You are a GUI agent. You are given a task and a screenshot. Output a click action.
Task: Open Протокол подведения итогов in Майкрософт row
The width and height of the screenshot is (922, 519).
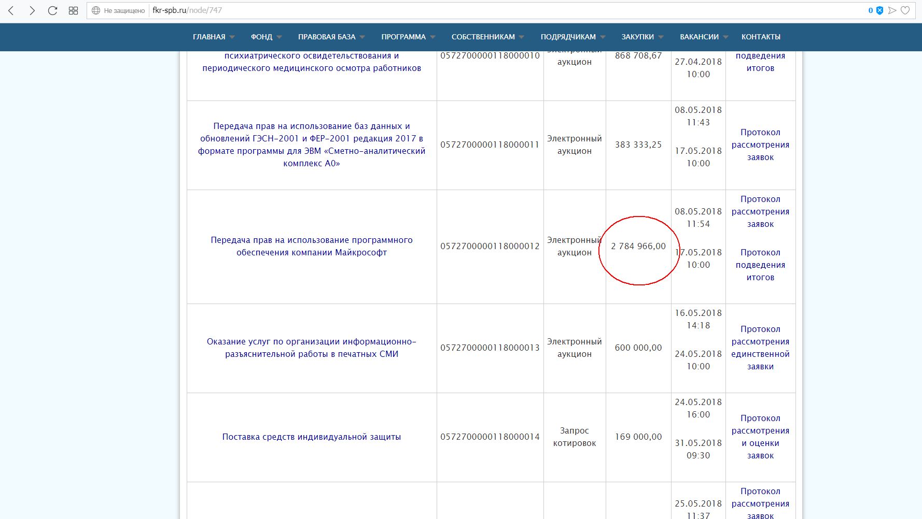coord(760,265)
